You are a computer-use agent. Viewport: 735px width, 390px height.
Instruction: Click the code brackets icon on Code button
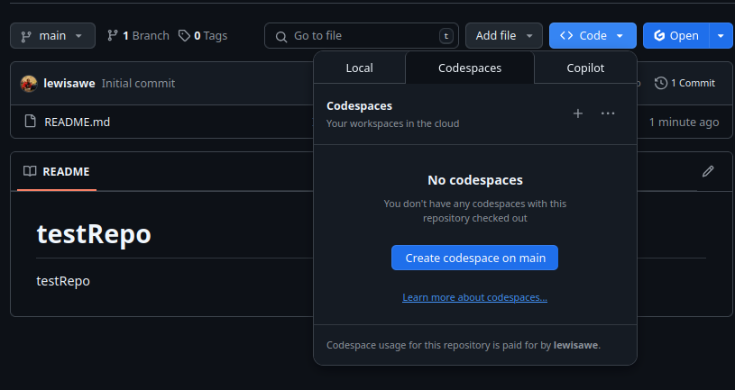566,36
